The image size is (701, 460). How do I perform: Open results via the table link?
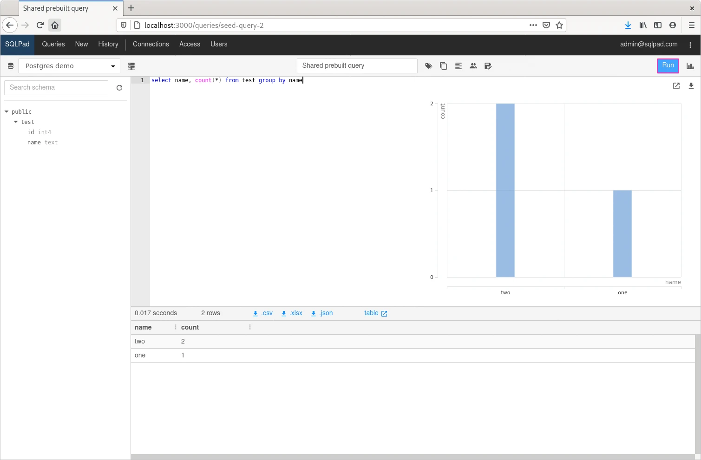tap(375, 313)
